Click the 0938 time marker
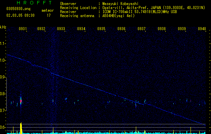The image size is (211, 134). pyautogui.click(x=162, y=28)
